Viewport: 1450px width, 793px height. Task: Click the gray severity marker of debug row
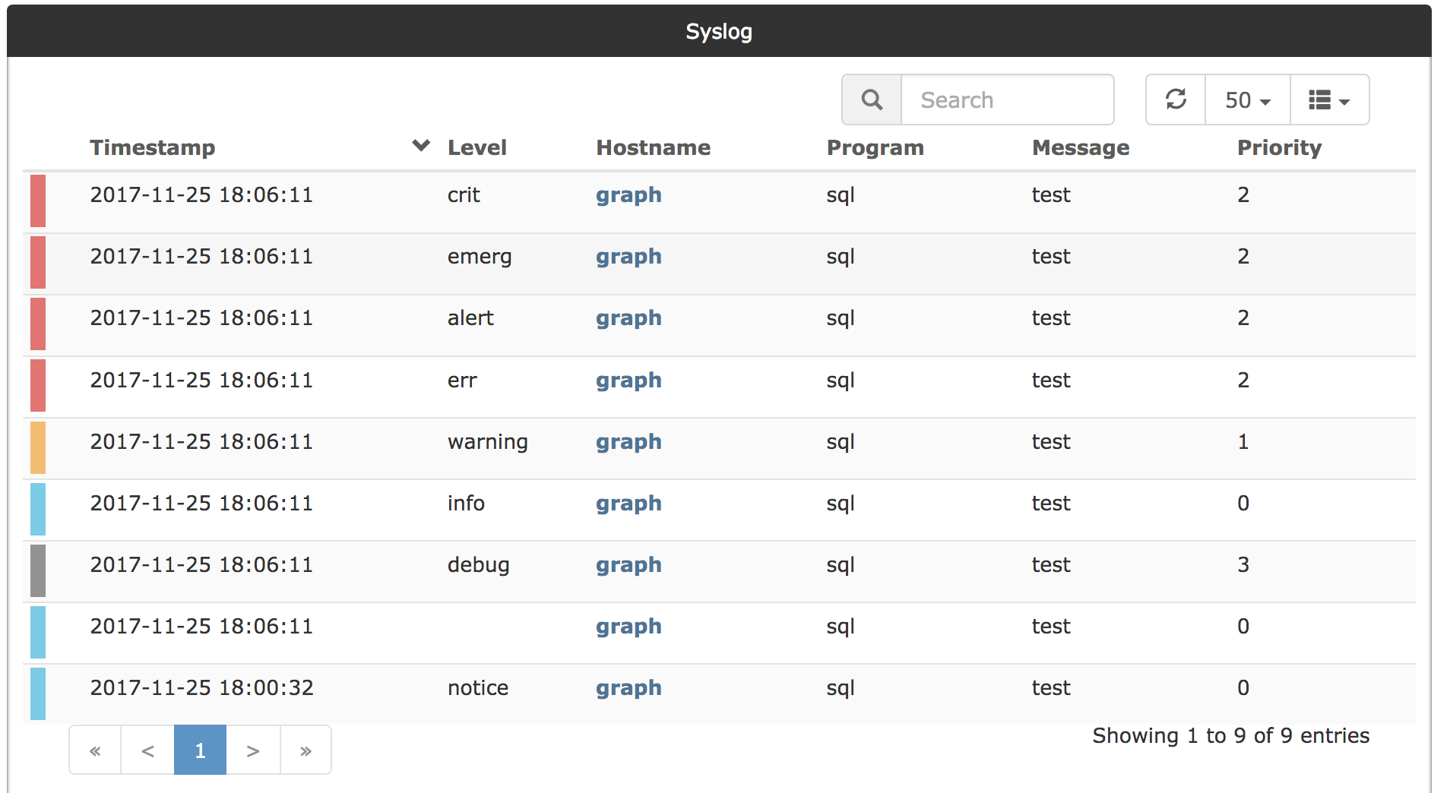click(x=38, y=570)
